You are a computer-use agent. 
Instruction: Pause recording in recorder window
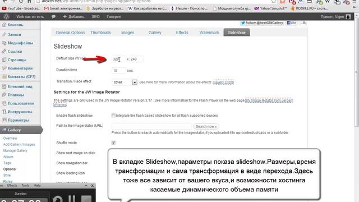coord(72,199)
